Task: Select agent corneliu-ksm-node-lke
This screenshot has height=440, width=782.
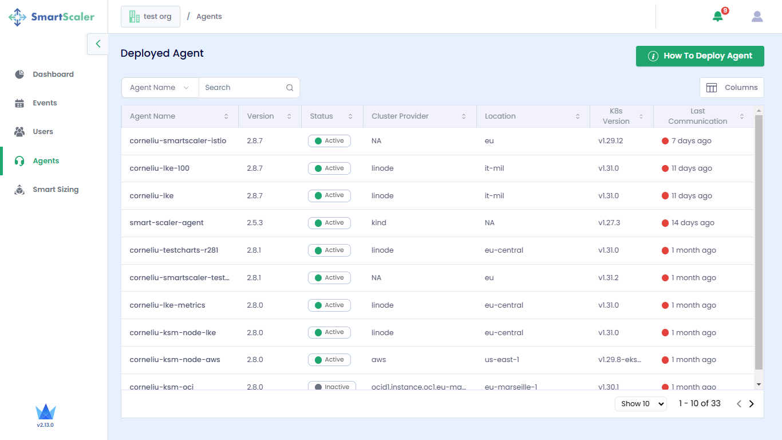Action: [x=173, y=333]
